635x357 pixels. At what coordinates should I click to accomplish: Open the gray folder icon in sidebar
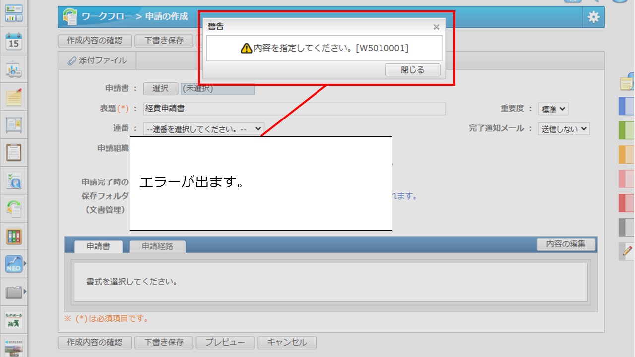click(13, 292)
